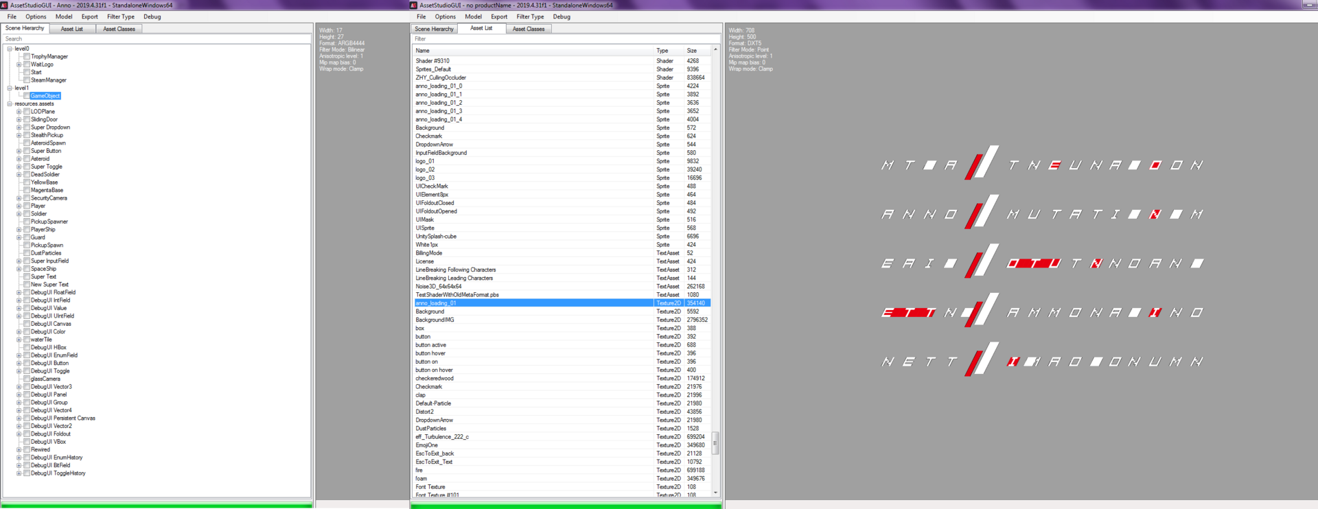Sort the asset list by the Type column
The width and height of the screenshot is (1318, 509).
coord(669,51)
